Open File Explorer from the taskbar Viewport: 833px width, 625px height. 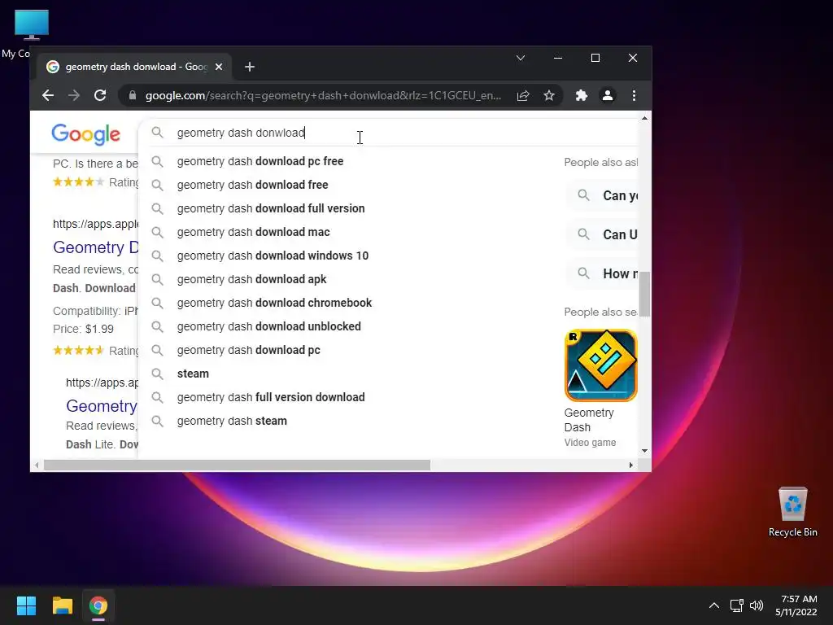62,605
